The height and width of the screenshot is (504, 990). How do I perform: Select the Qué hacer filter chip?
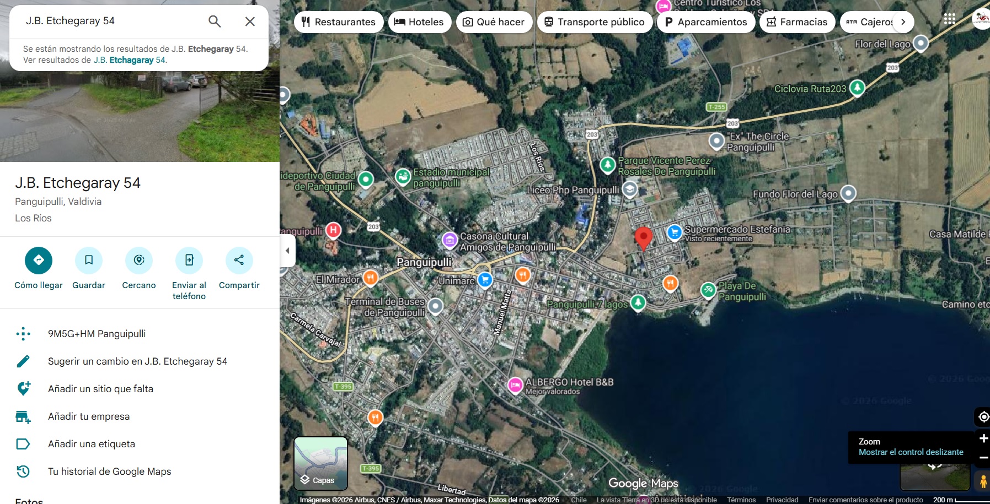[494, 22]
